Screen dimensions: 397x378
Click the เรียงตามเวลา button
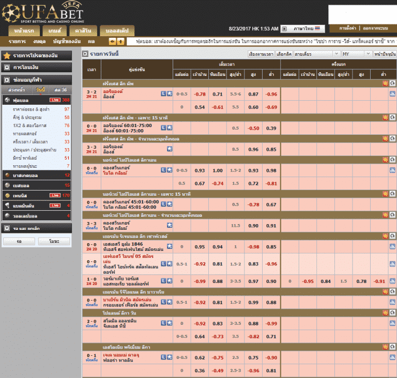click(x=261, y=54)
